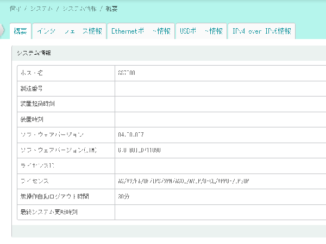
Task: Click the システム情報 panel header
Action: (x=169, y=53)
